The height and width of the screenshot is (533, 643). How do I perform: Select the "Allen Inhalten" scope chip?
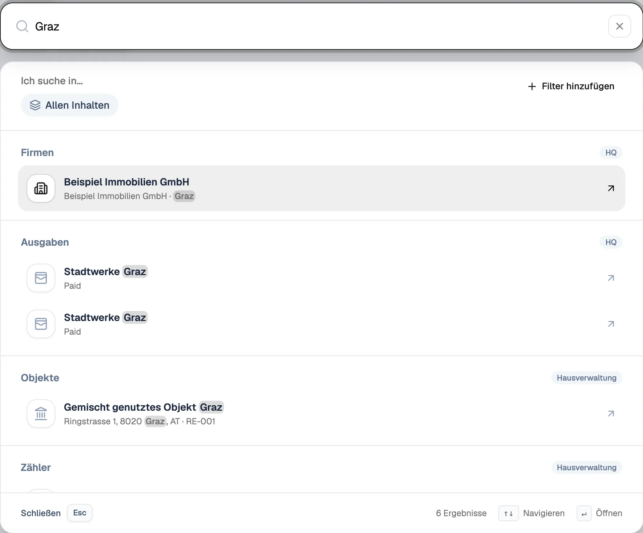69,105
